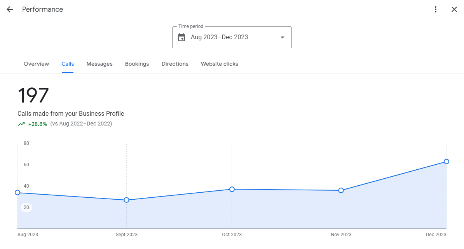Click the green upward trend arrow icon

21,124
